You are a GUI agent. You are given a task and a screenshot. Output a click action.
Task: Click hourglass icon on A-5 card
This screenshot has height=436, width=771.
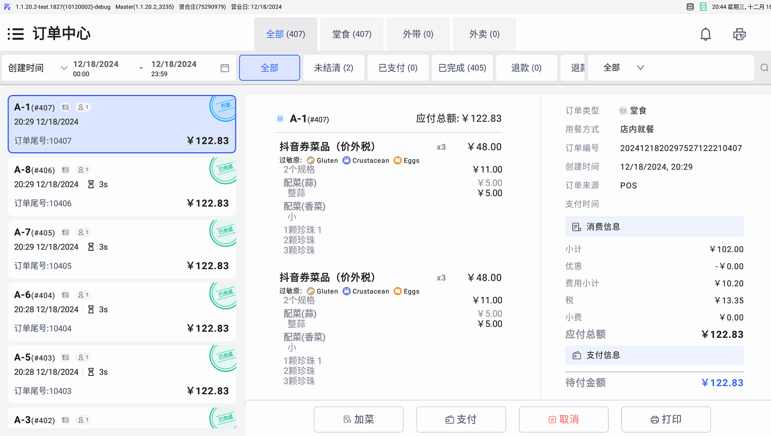91,372
